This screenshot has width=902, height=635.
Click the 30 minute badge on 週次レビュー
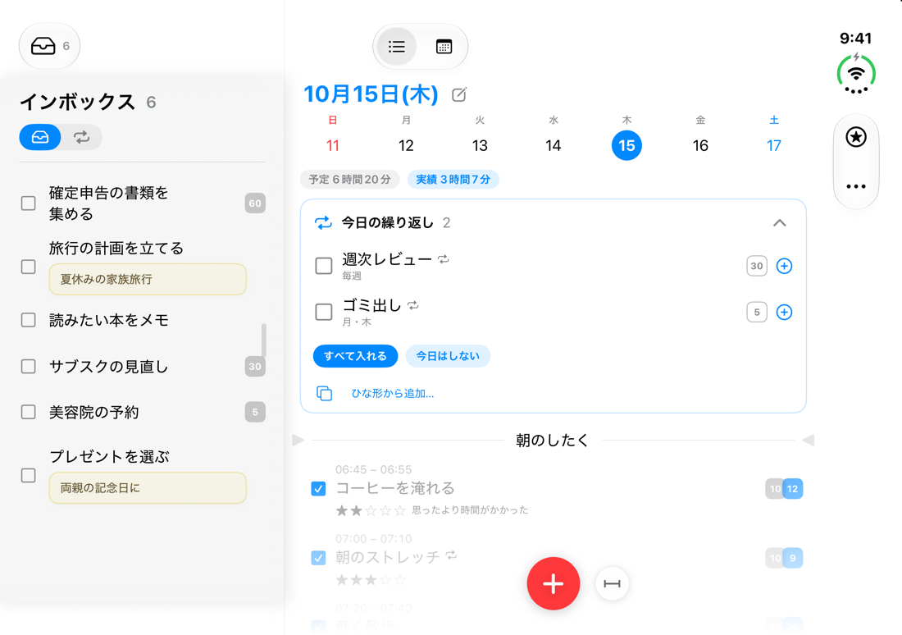tap(757, 266)
